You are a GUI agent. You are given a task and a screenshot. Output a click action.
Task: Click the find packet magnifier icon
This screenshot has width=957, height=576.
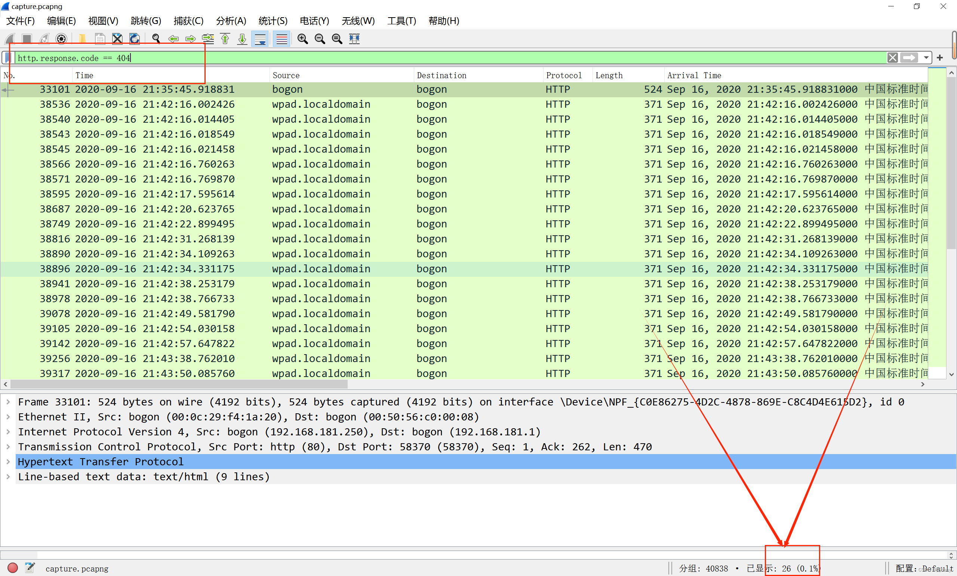(156, 39)
